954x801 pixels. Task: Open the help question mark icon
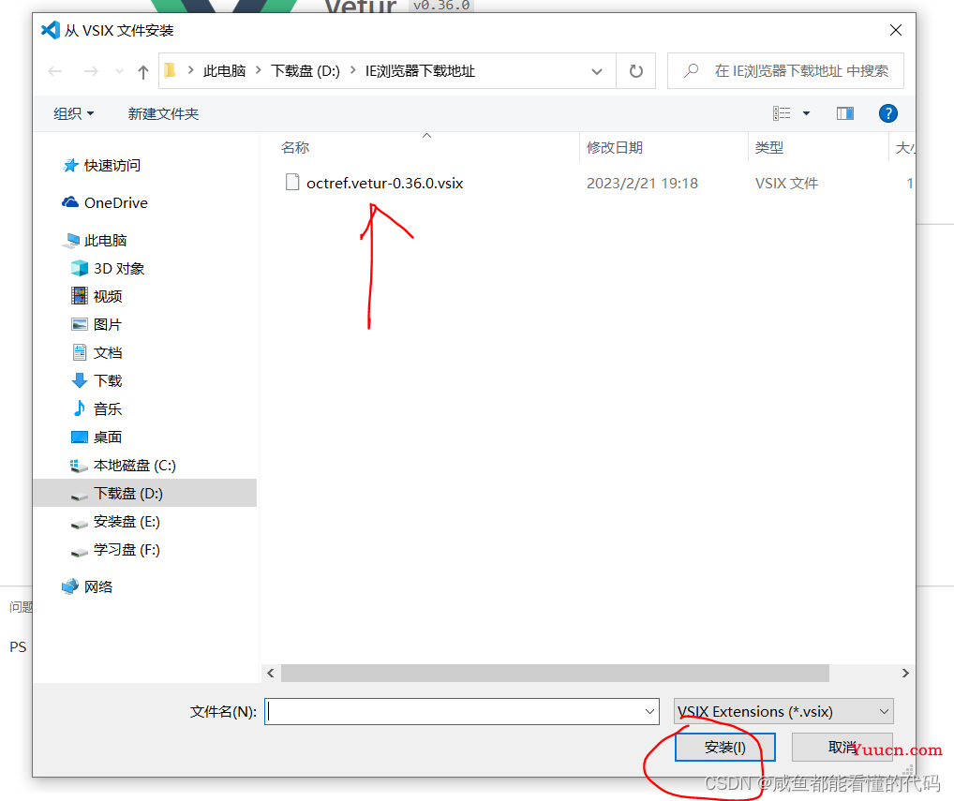coord(887,113)
